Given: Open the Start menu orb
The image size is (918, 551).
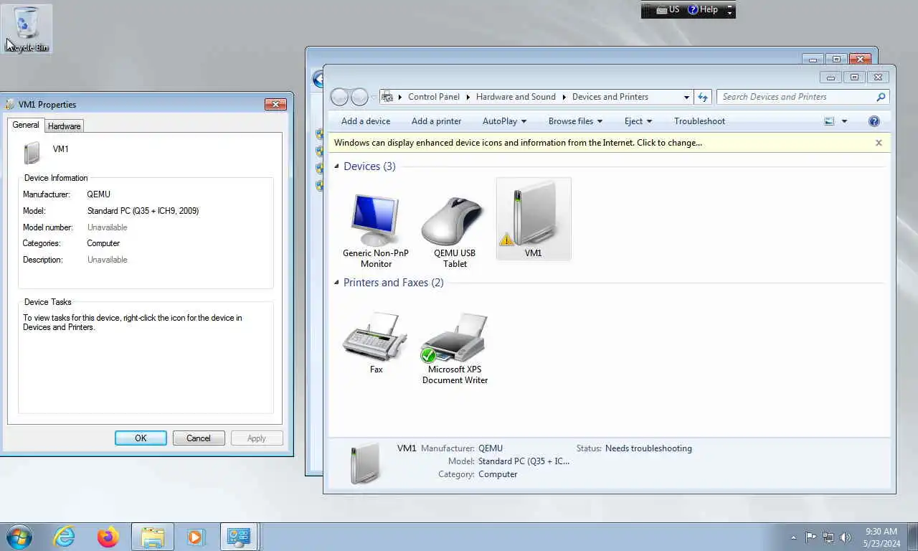Looking at the screenshot, I should coord(19,537).
